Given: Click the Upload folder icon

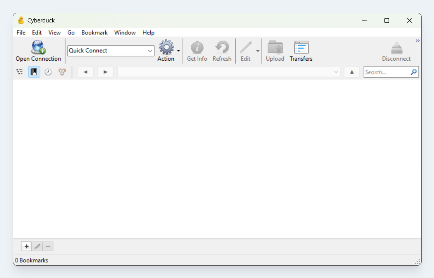Looking at the screenshot, I should (275, 47).
